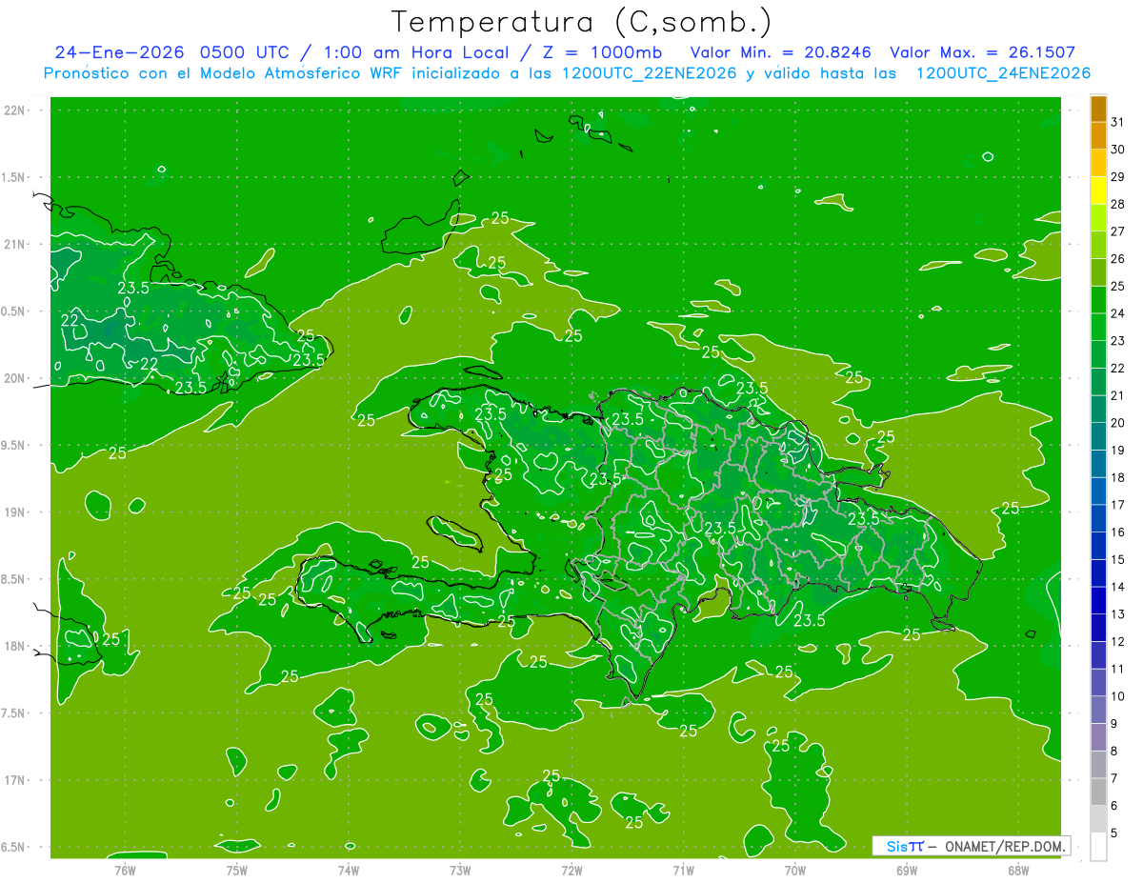Click the 73W longitude label
This screenshot has height=883, width=1143.
(460, 871)
